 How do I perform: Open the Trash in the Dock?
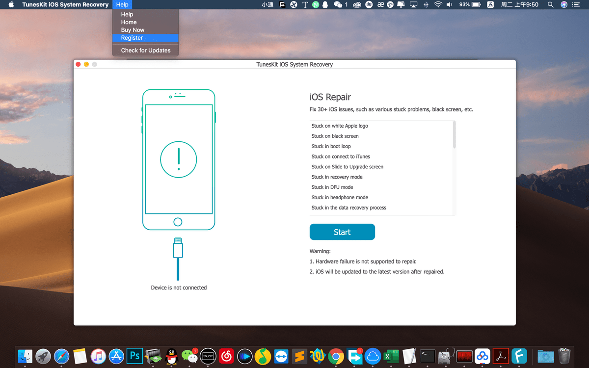[x=565, y=356]
